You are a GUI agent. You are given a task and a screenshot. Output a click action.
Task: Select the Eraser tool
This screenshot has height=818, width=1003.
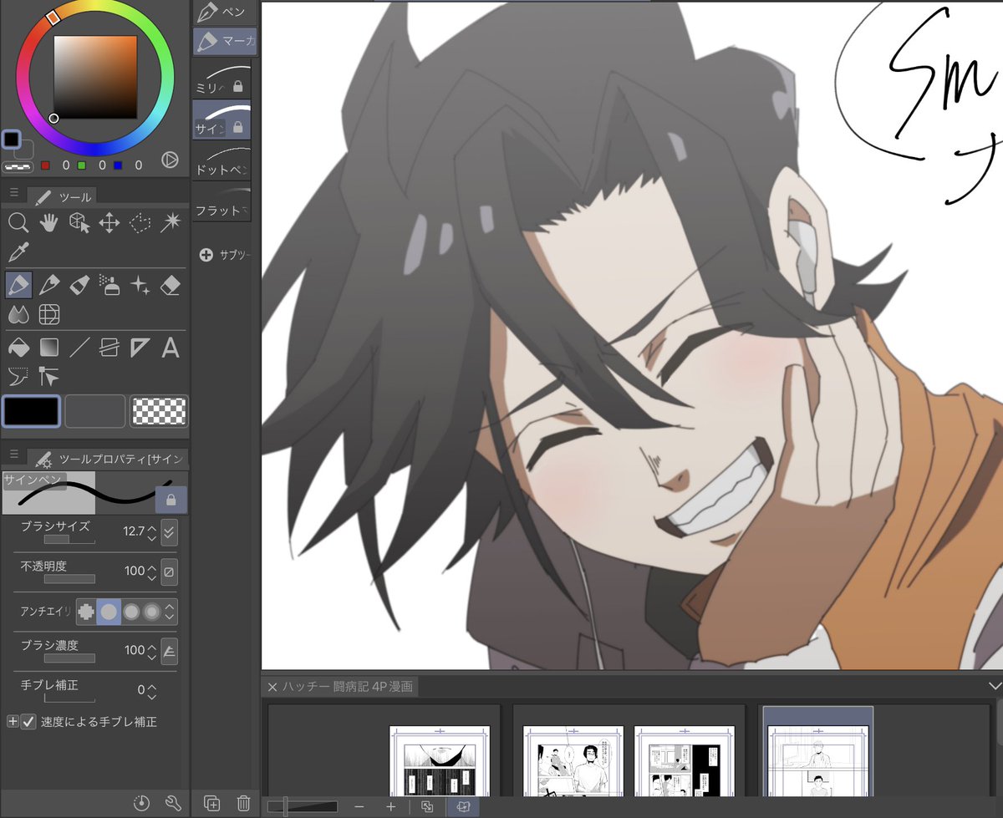(171, 286)
